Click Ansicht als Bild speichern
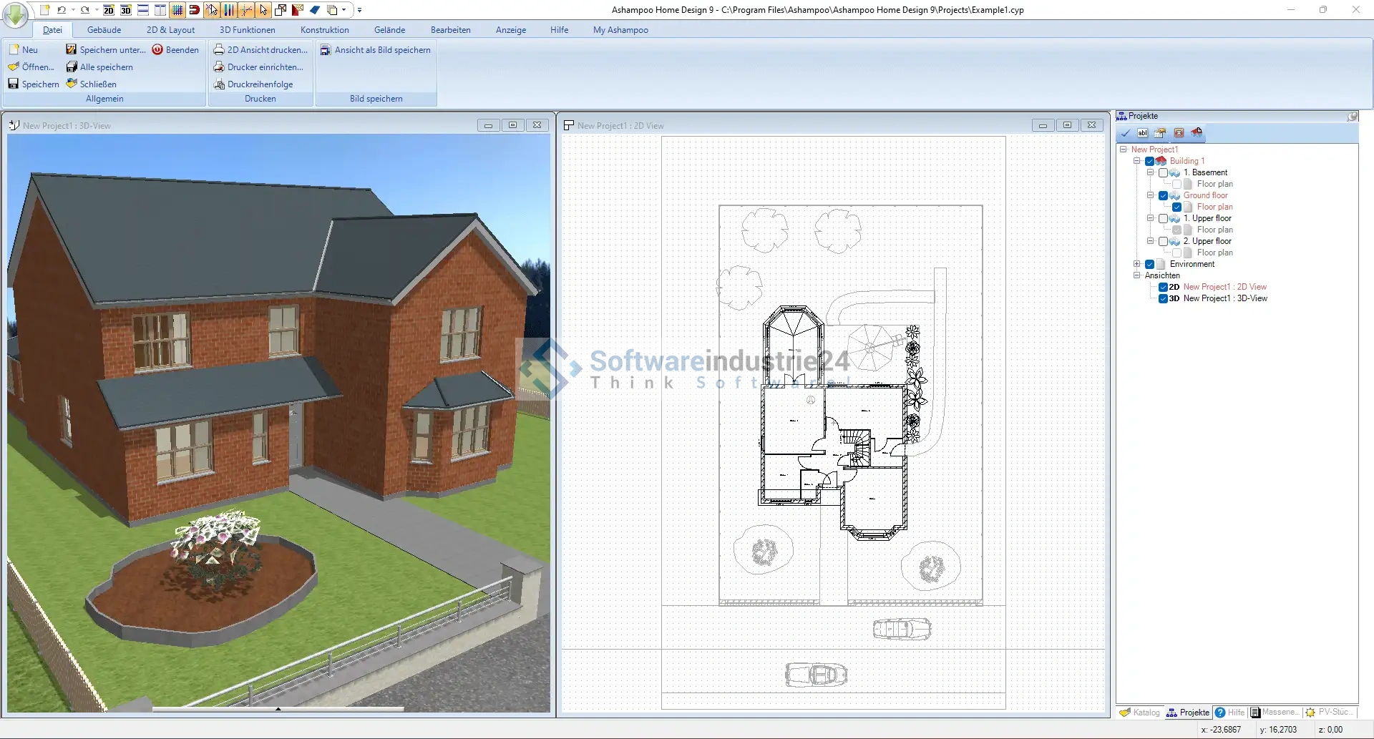The width and height of the screenshot is (1374, 739). [x=376, y=50]
